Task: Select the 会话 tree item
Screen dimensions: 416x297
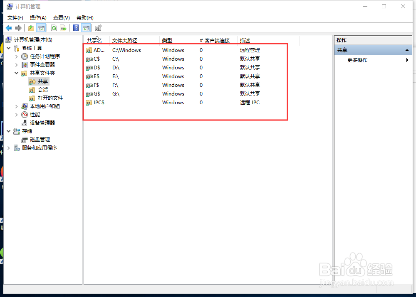Action: 43,90
